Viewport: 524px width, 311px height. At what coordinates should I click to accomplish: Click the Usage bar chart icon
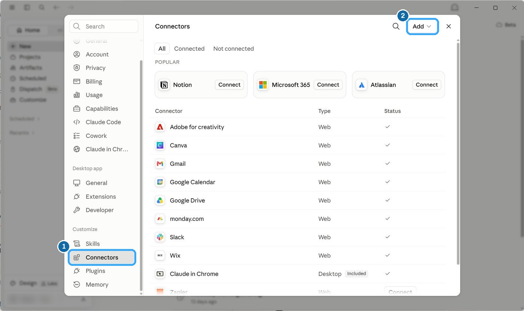point(77,95)
